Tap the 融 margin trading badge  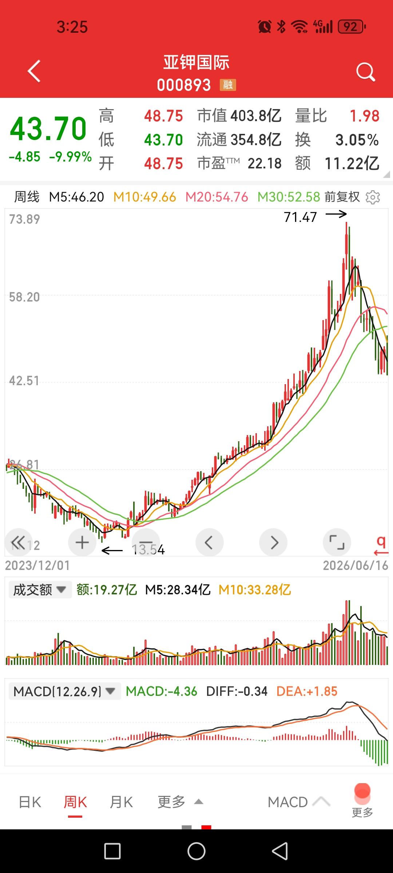point(228,85)
